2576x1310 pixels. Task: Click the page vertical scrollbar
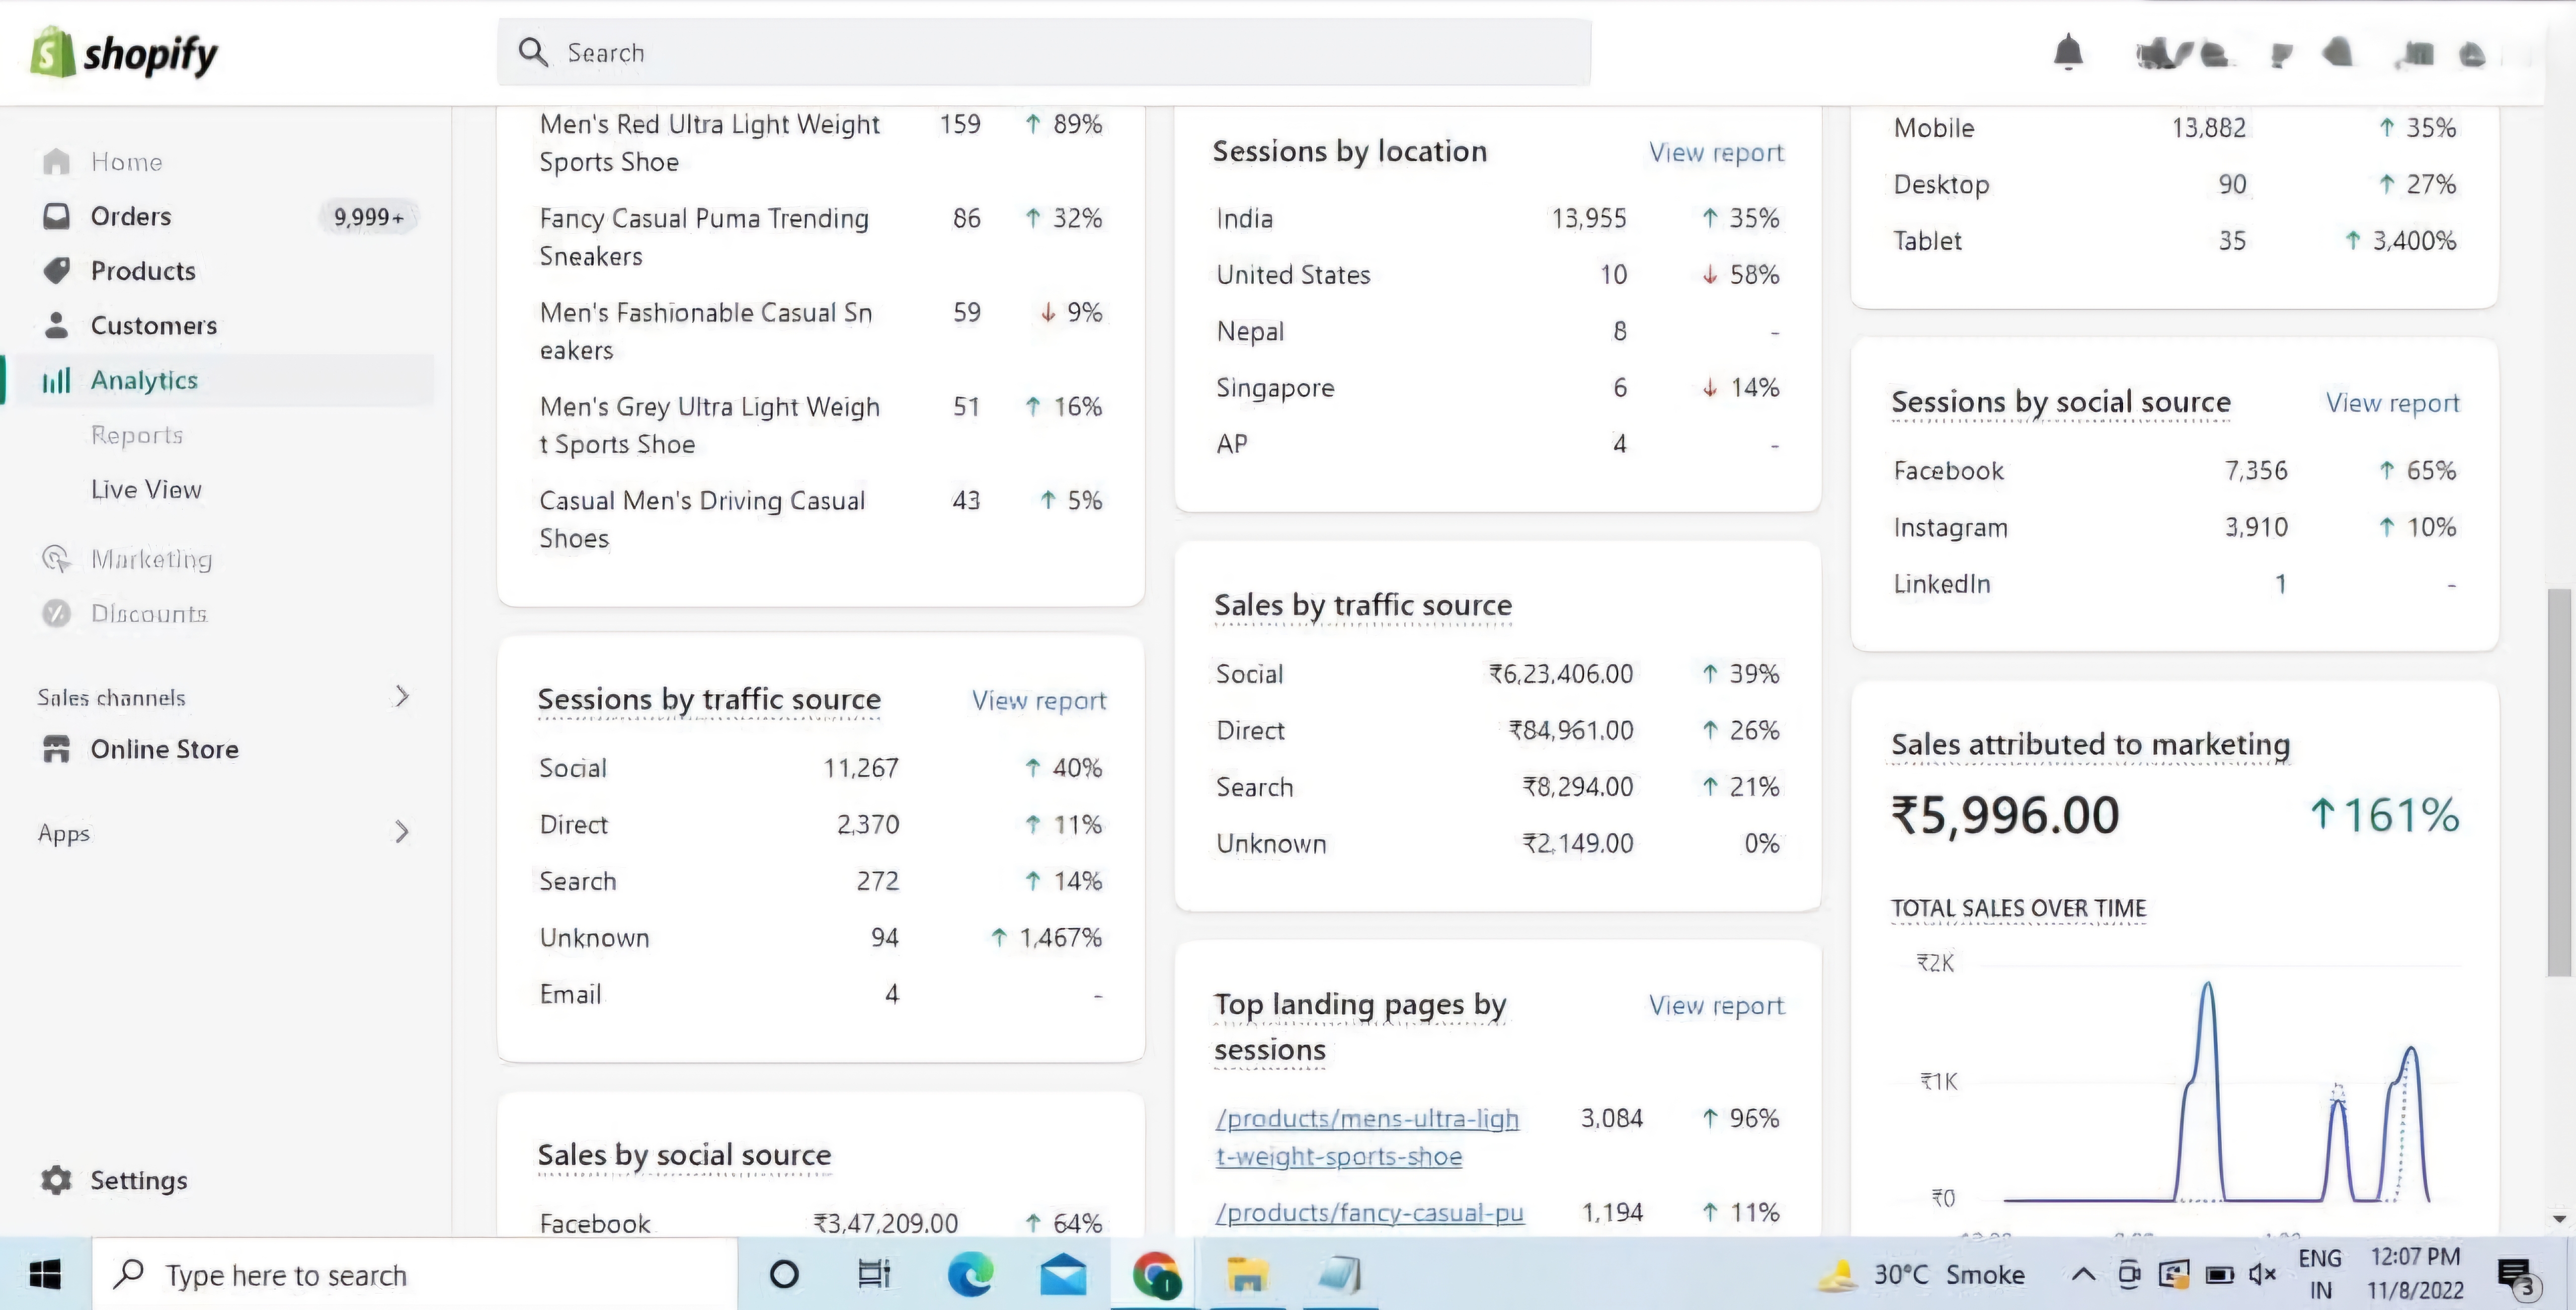click(2559, 780)
